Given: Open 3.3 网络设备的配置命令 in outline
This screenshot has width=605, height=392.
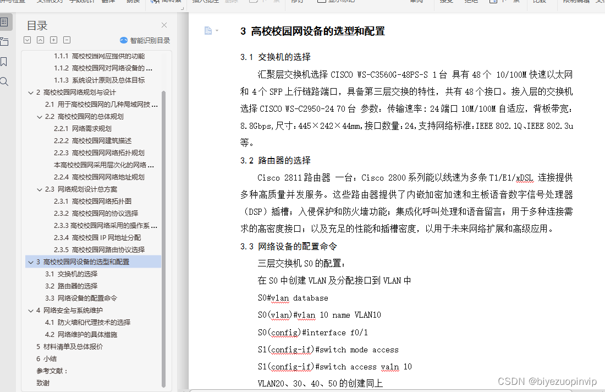Looking at the screenshot, I should [81, 298].
